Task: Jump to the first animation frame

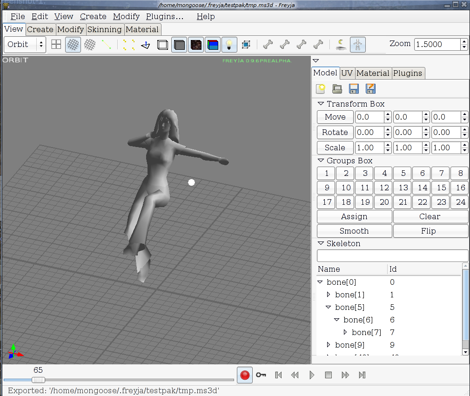Action: click(278, 375)
